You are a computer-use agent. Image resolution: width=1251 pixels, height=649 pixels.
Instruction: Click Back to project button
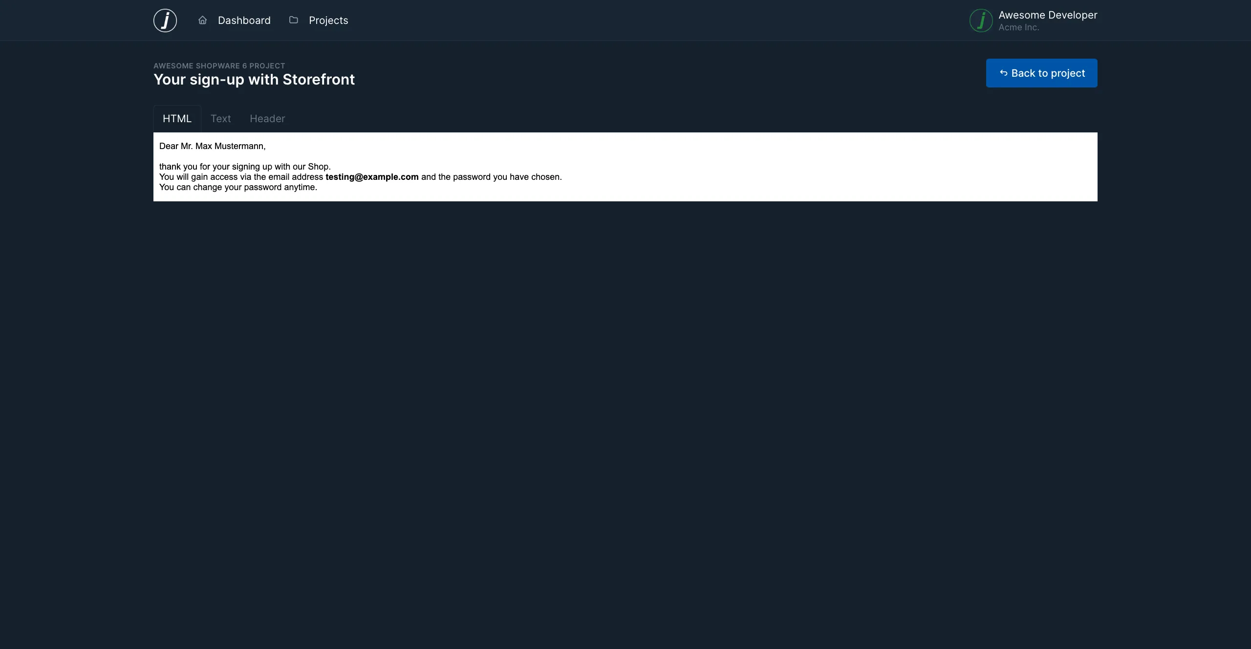point(1042,73)
